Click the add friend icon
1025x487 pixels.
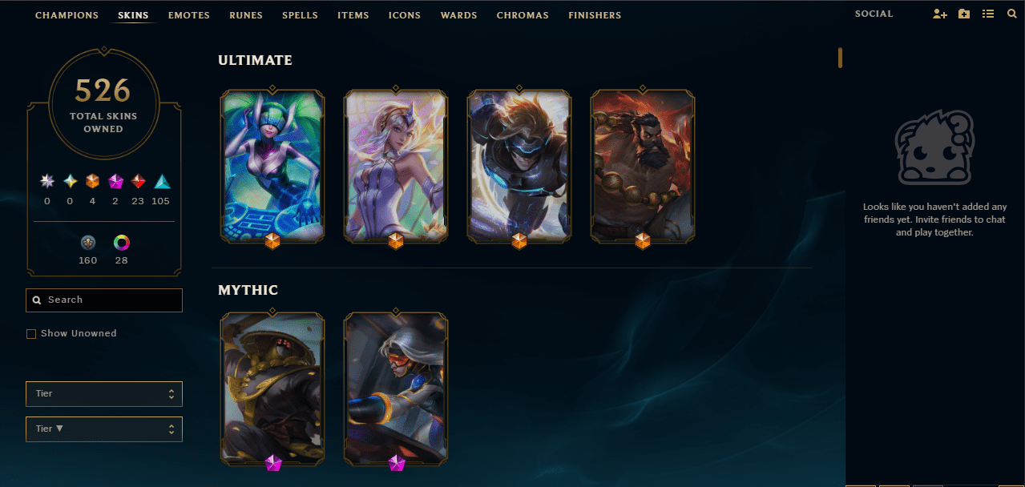(940, 14)
